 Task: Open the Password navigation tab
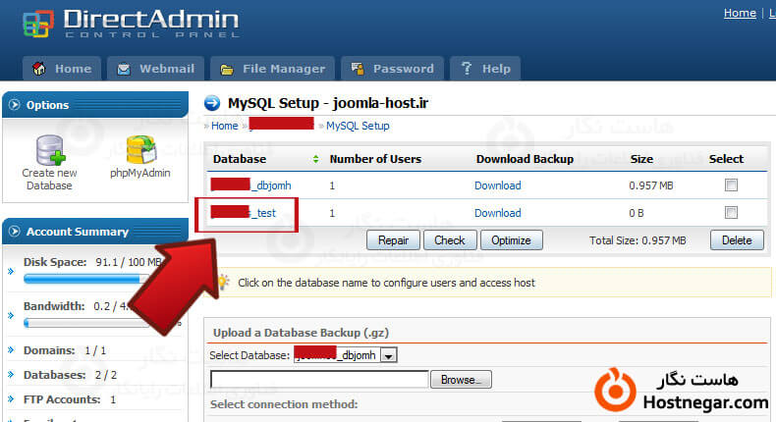click(392, 69)
